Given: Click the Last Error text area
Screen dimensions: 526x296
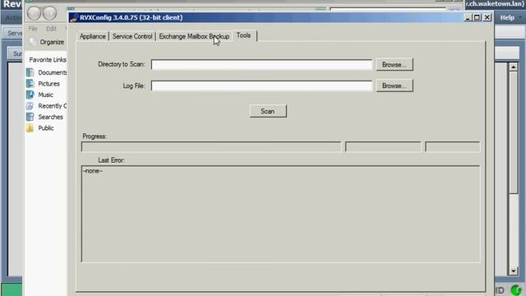Looking at the screenshot, I should coord(280,214).
